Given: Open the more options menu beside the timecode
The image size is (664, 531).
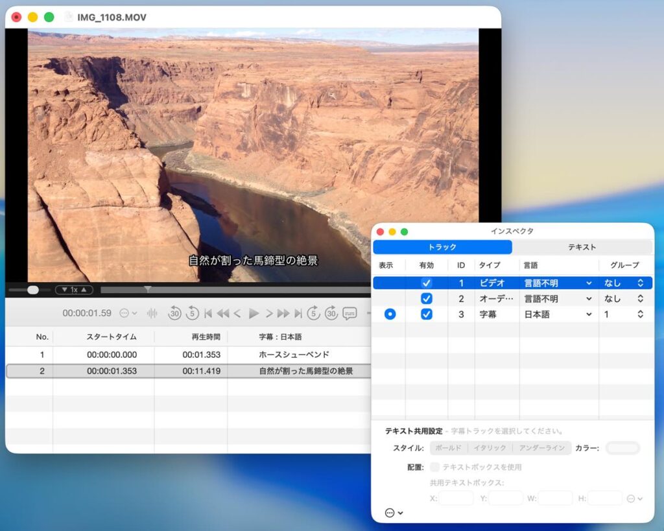Looking at the screenshot, I should click(x=128, y=313).
